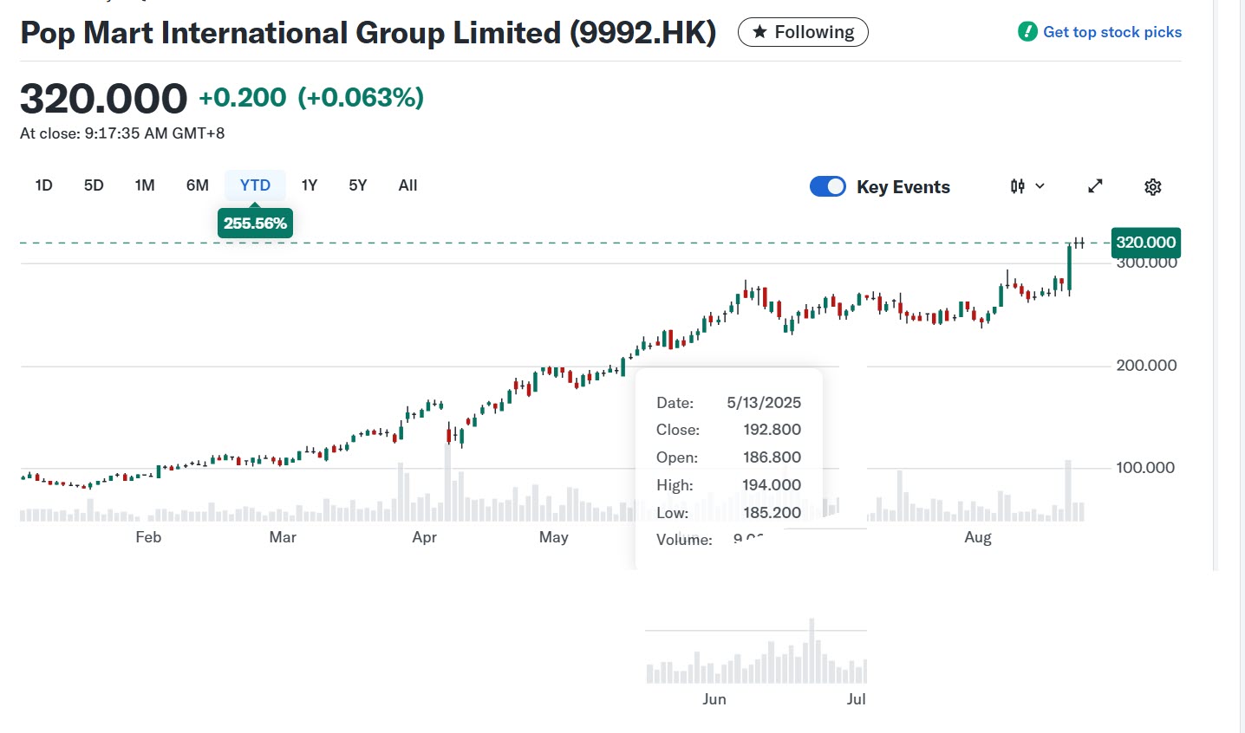Viewport: 1245px width, 733px height.
Task: Toggle the Key Events switch off
Action: click(x=828, y=186)
